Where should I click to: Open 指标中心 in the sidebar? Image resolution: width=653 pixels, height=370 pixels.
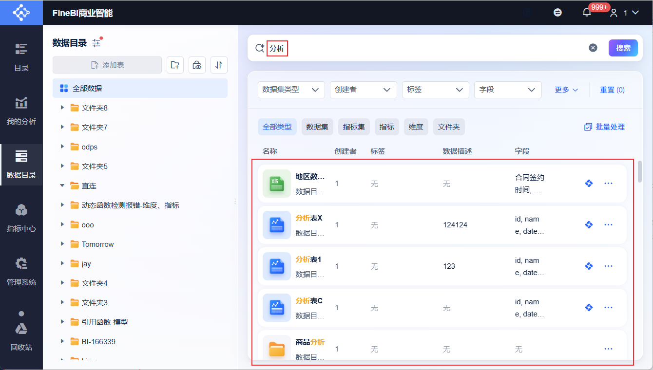[x=21, y=218]
